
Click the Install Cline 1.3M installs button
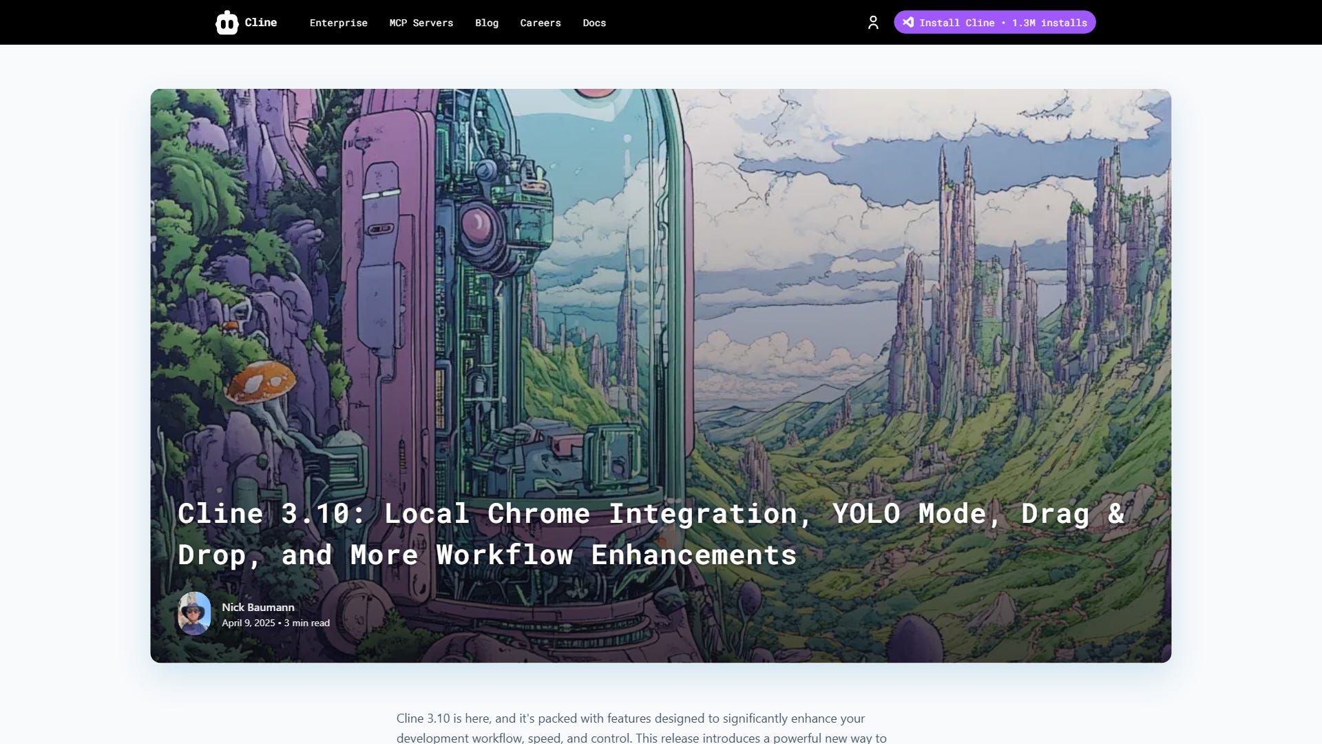coord(994,22)
